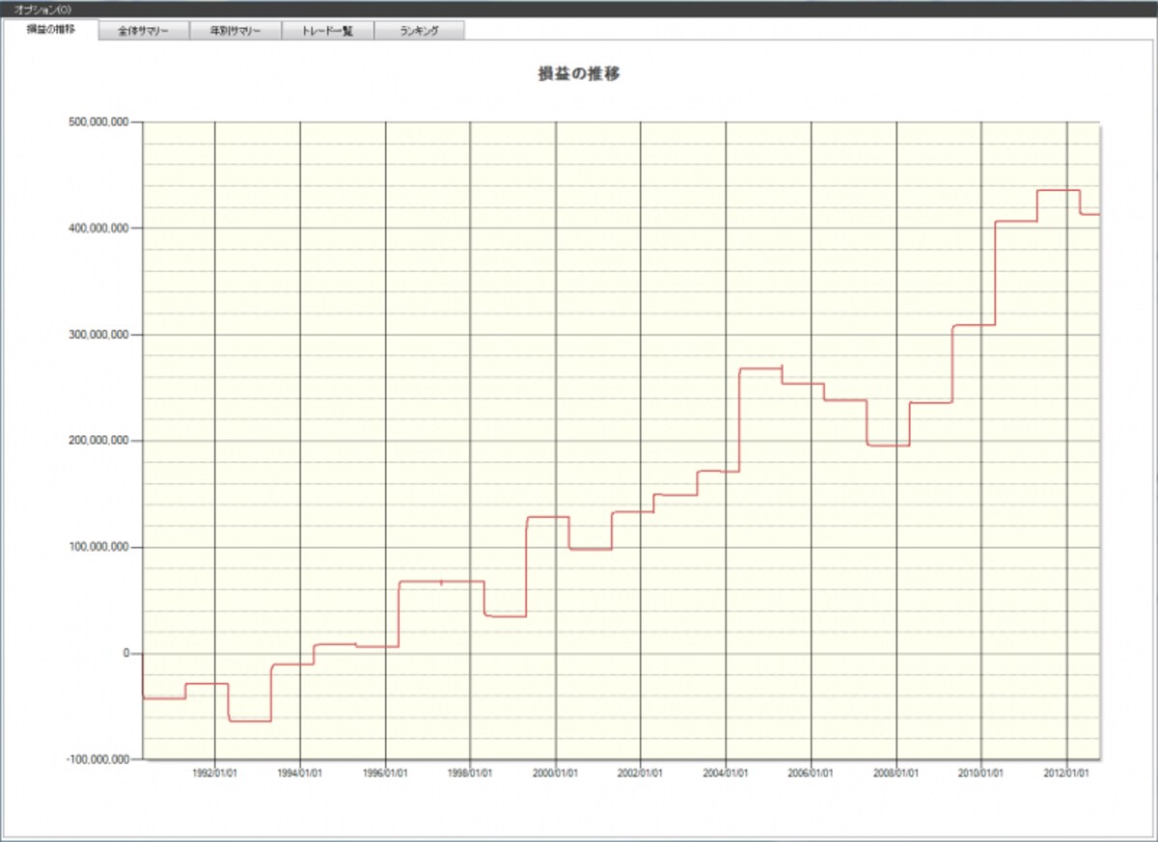Click the 2012/01/01 x-axis date label

1067,773
